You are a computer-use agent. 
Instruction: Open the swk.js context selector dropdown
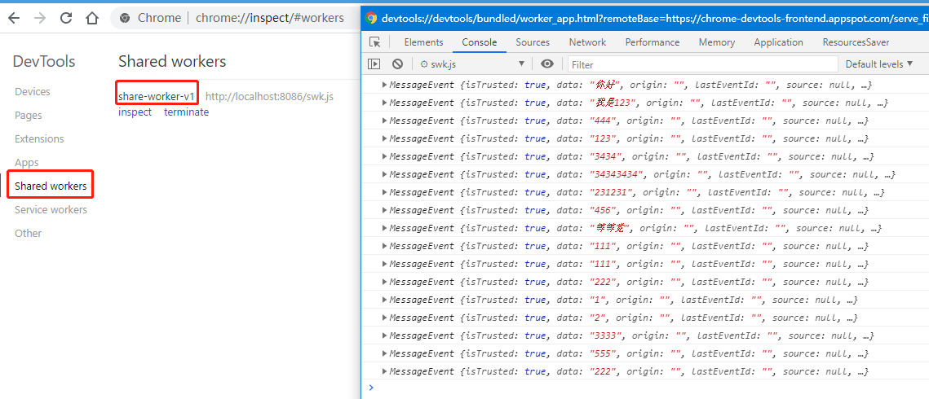(x=472, y=64)
